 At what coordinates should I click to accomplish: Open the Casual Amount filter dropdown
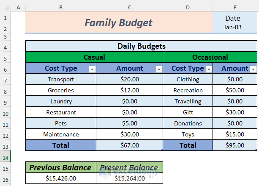click(x=159, y=69)
